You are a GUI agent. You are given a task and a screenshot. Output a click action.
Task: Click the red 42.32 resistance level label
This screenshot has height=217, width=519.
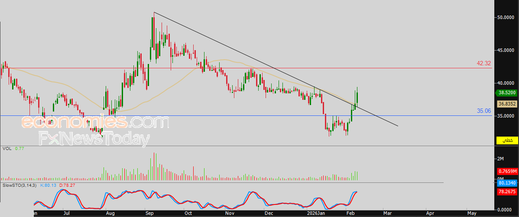[x=483, y=63]
